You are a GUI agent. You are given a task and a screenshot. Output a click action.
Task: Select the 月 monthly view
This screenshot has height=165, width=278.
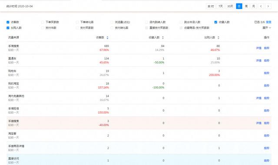tap(254, 6)
